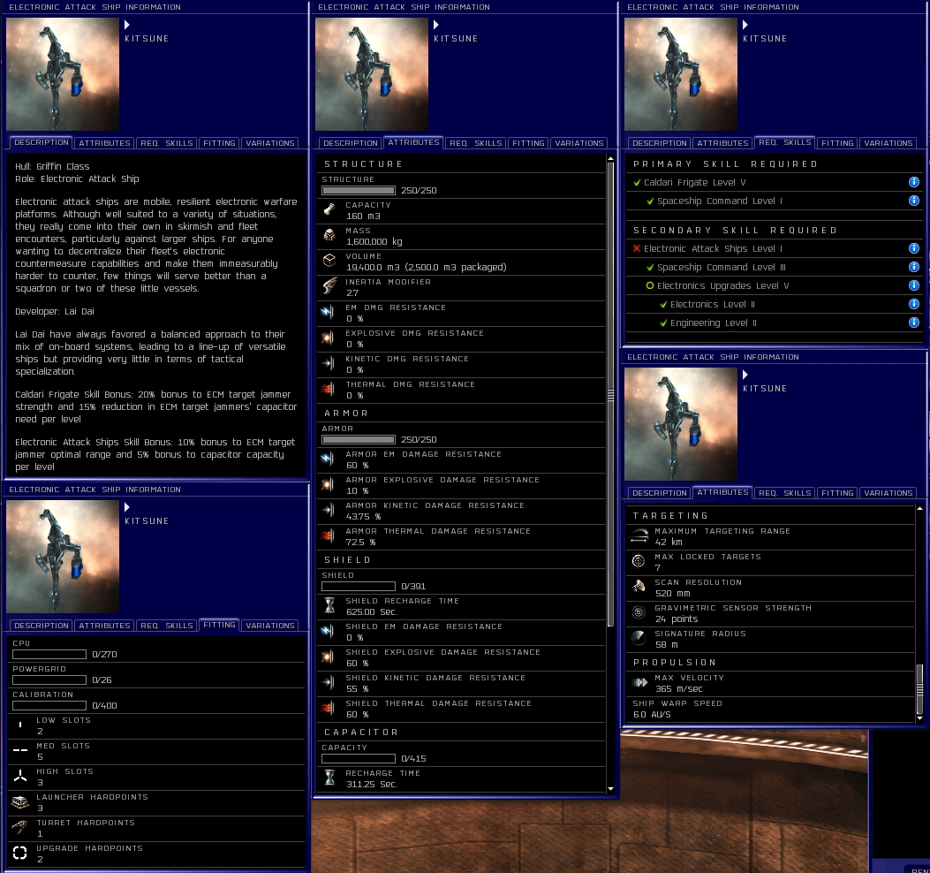Click the Volume cube icon

(329, 262)
